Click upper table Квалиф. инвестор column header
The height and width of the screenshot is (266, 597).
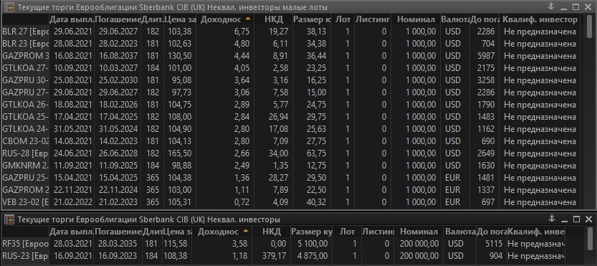(540, 19)
